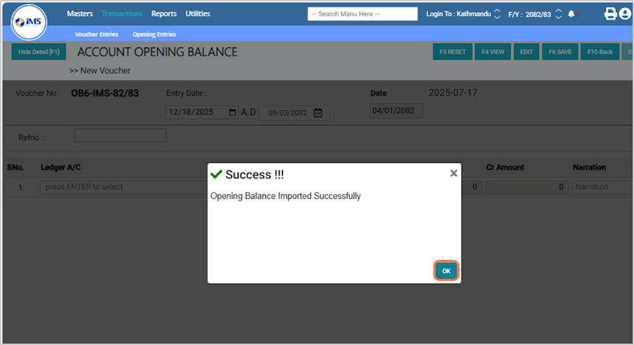Click the Refno. input field
The height and width of the screenshot is (345, 634).
[x=120, y=136]
